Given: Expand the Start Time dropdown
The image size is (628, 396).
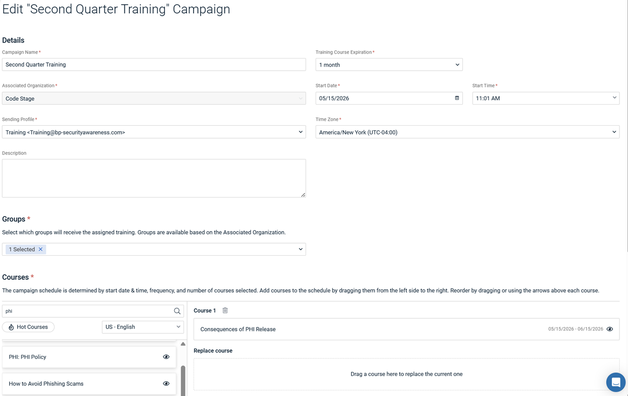Looking at the screenshot, I should tap(546, 98).
